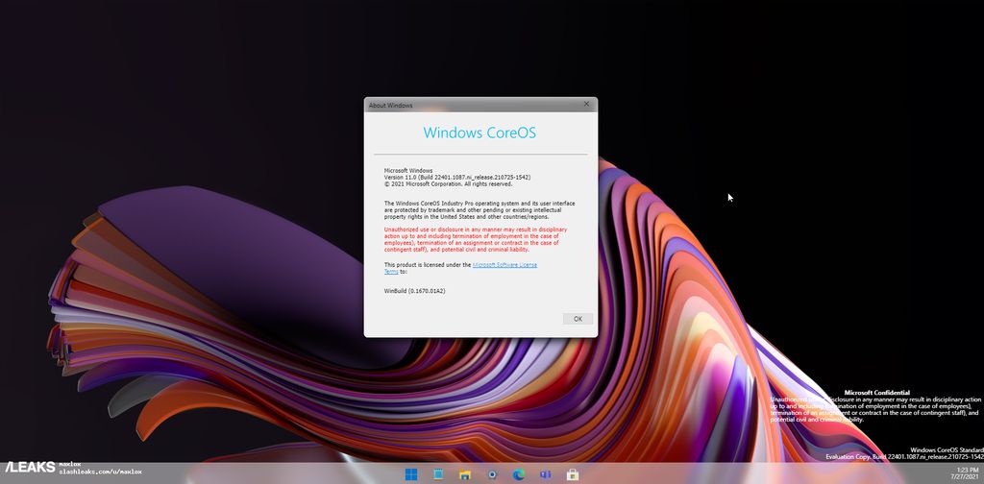Viewport: 984px width, 484px height.
Task: Click the About Windows title bar
Action: [x=461, y=105]
